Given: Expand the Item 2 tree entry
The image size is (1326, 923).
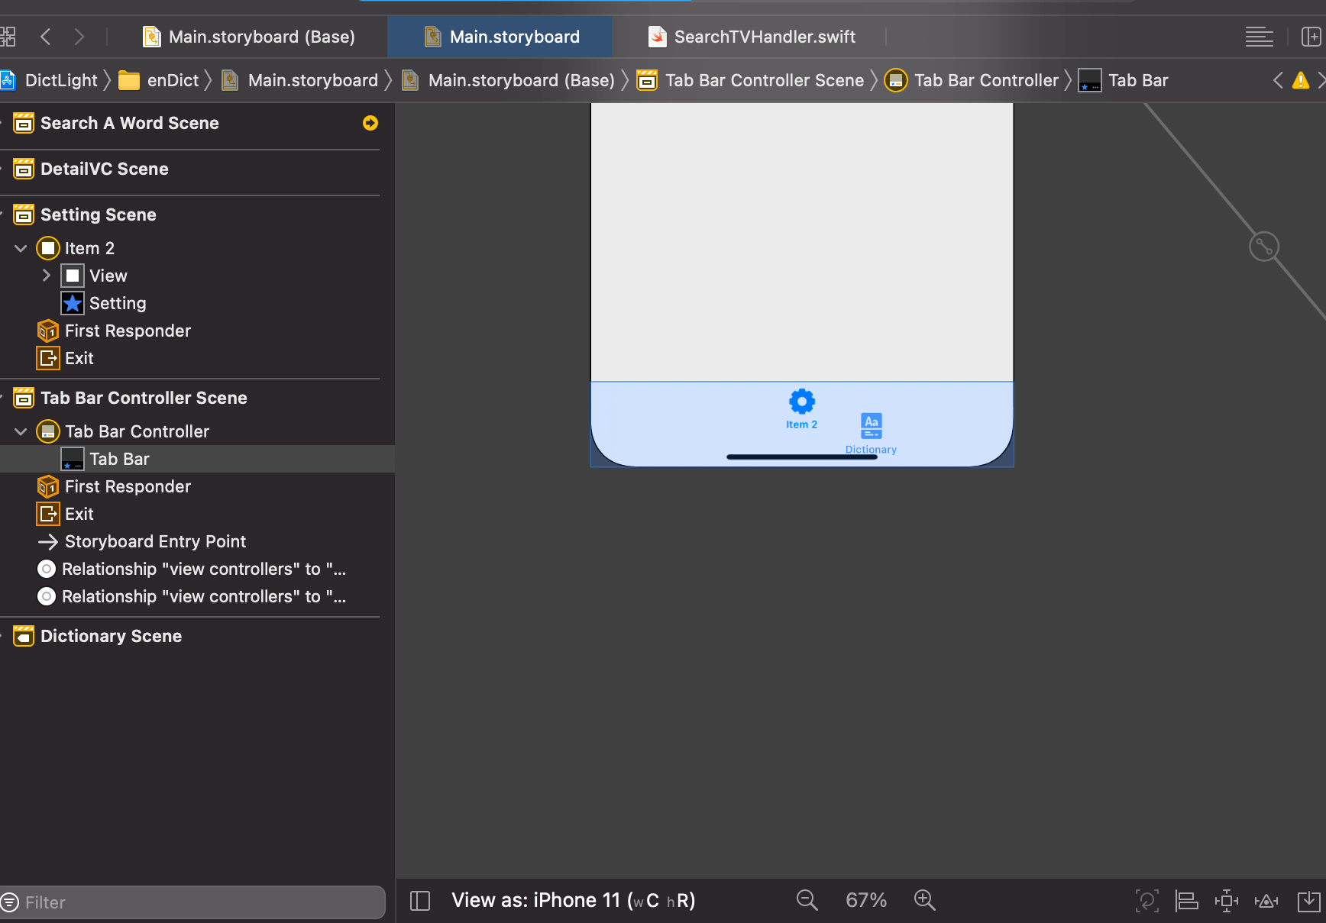Looking at the screenshot, I should point(20,248).
